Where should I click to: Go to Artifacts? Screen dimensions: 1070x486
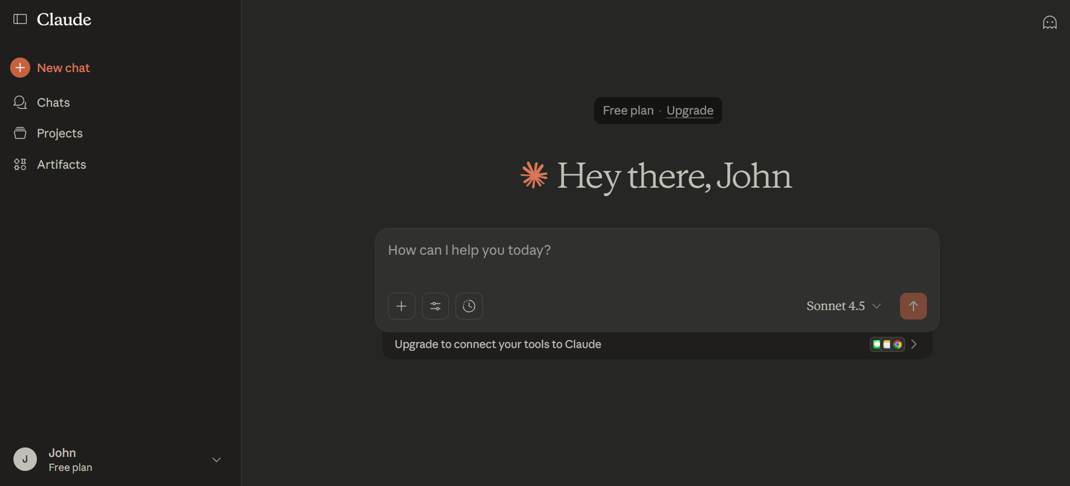click(50, 164)
